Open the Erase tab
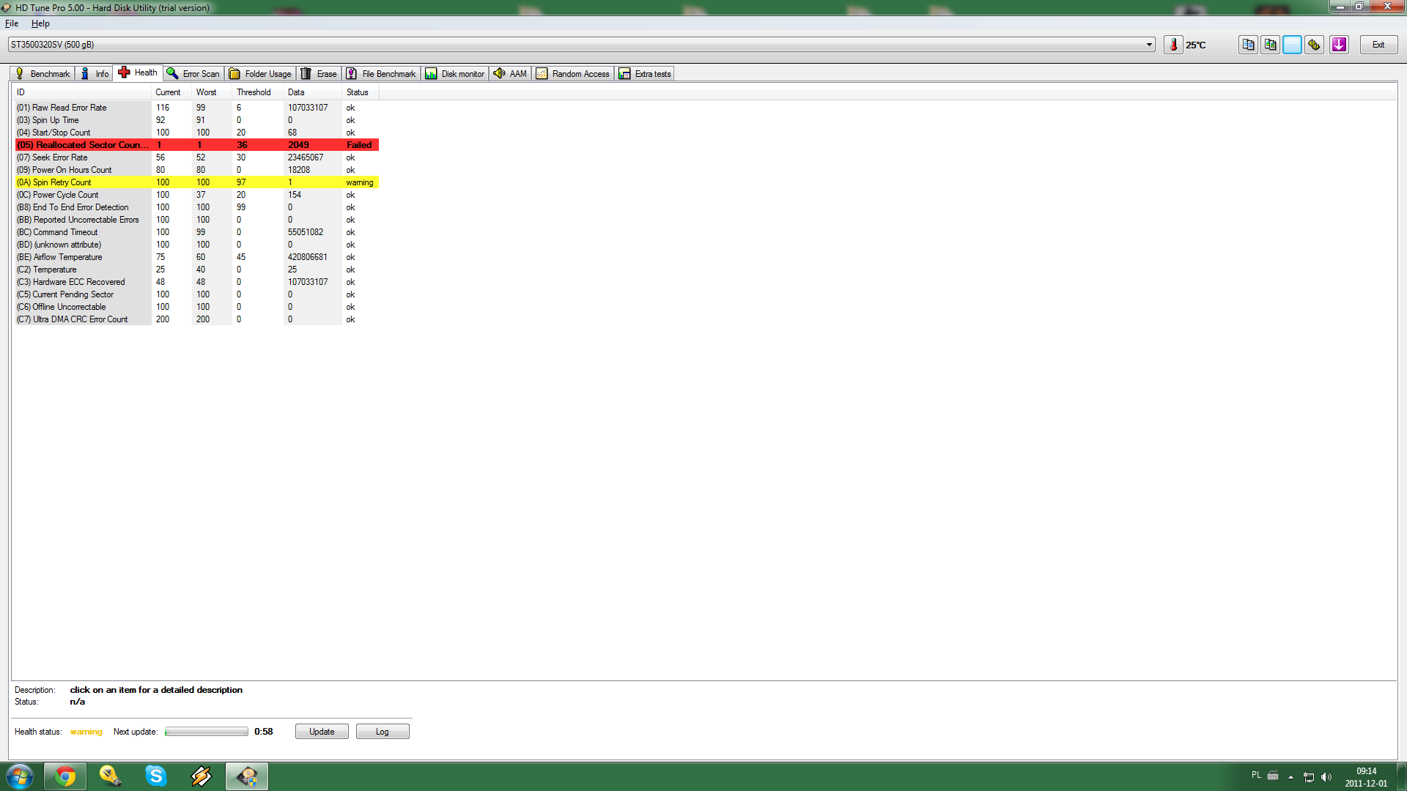 click(x=319, y=74)
